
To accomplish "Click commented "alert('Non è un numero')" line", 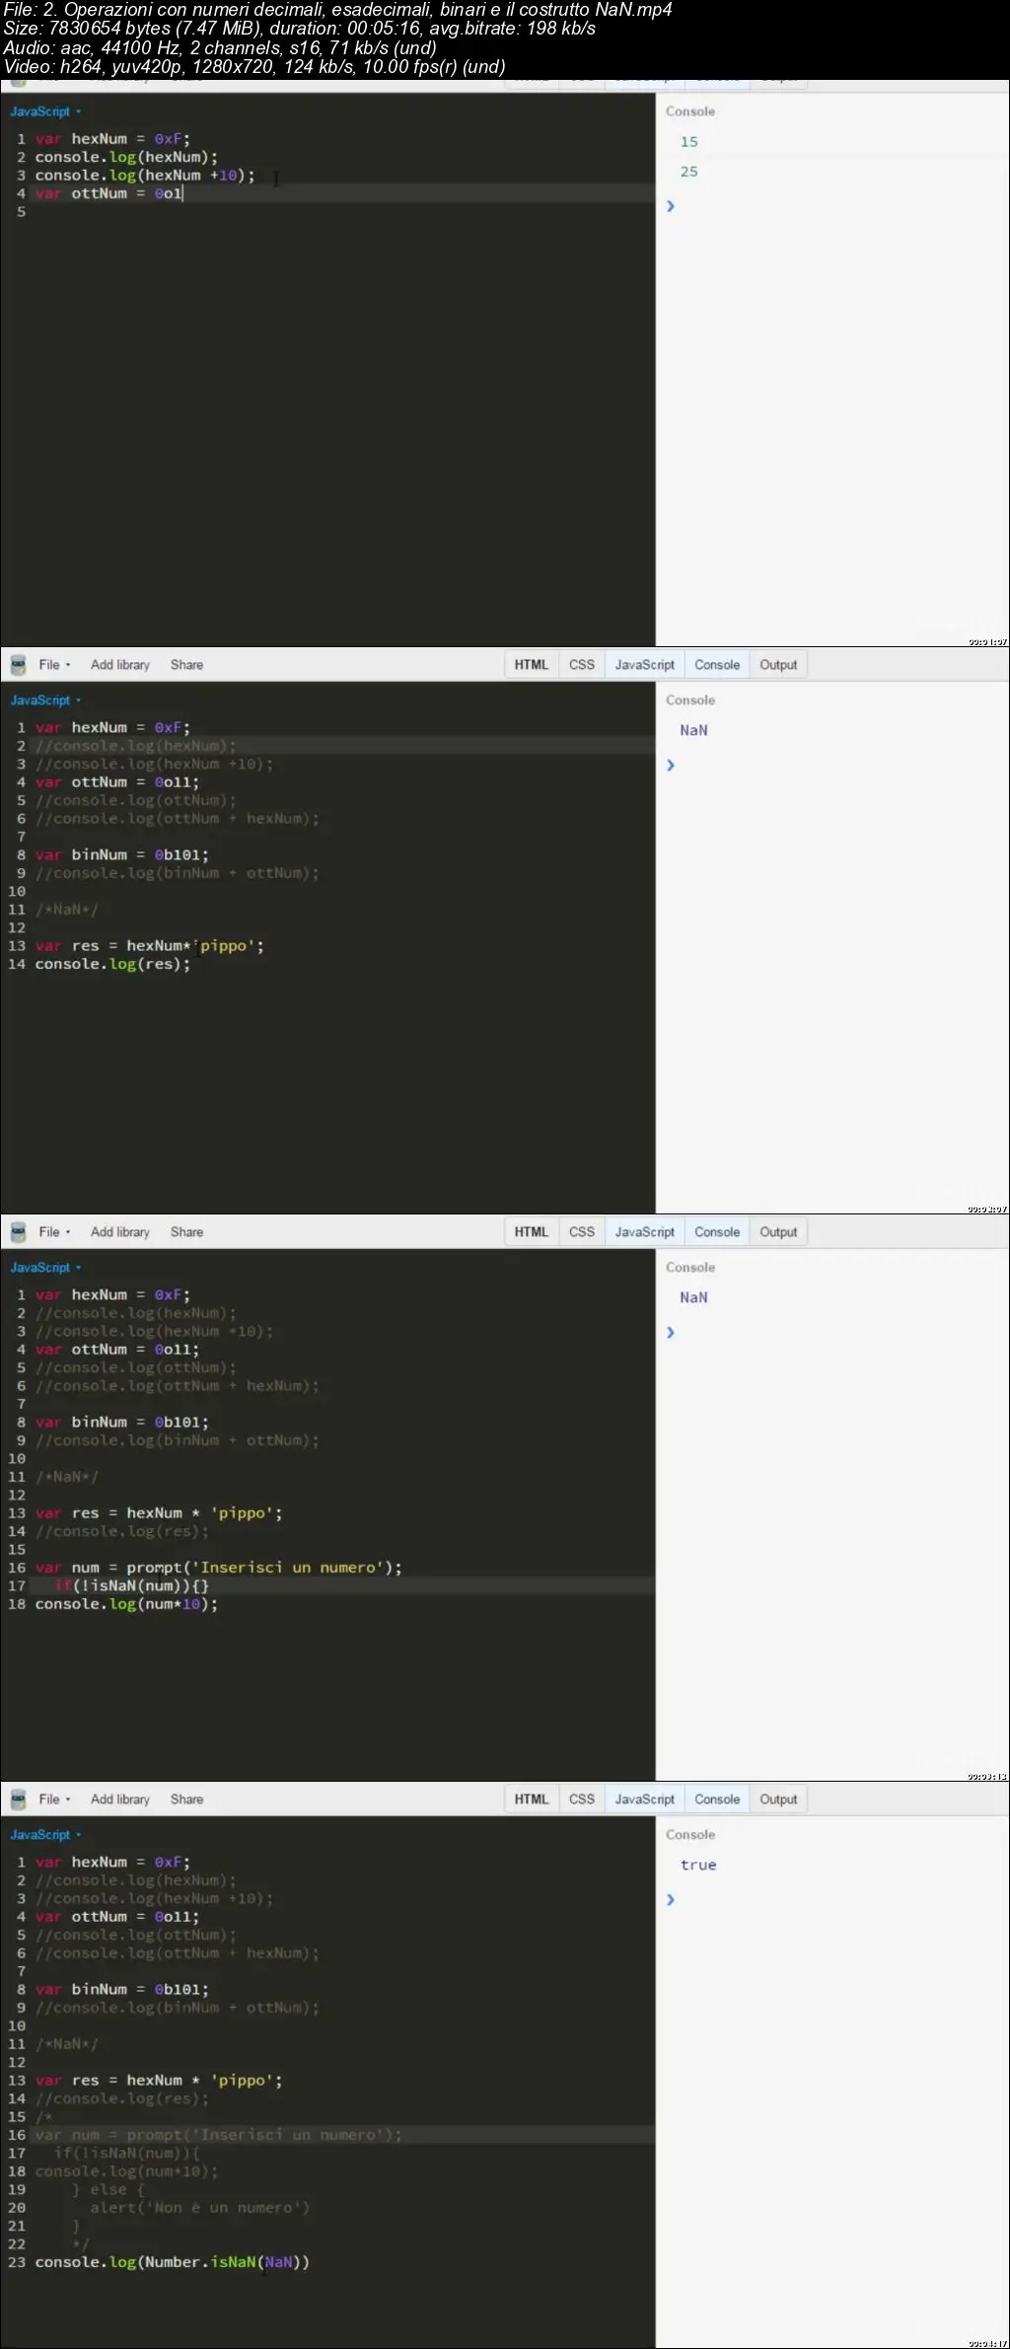I will (x=200, y=2207).
